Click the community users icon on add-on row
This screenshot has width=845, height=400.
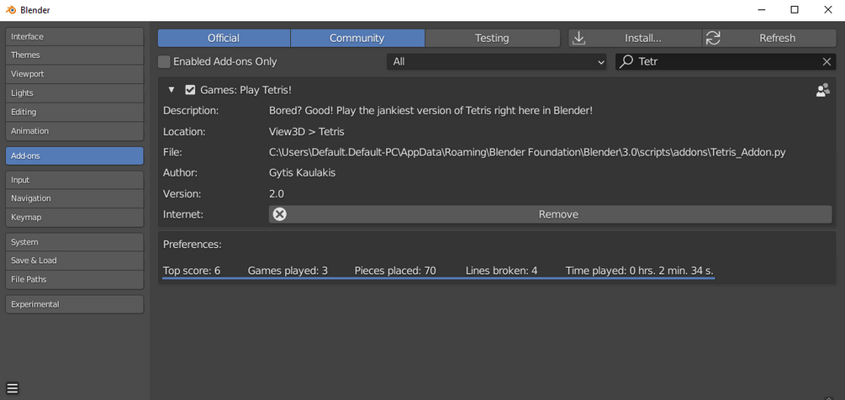pos(823,90)
